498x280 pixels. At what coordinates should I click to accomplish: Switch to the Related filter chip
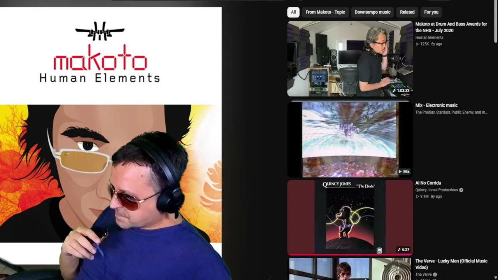click(407, 12)
